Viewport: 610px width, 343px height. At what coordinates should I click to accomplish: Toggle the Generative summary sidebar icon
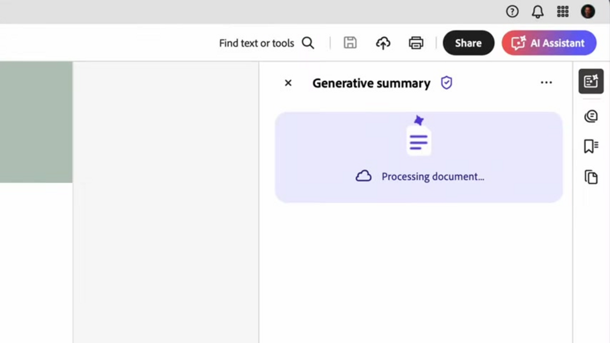[x=591, y=81]
